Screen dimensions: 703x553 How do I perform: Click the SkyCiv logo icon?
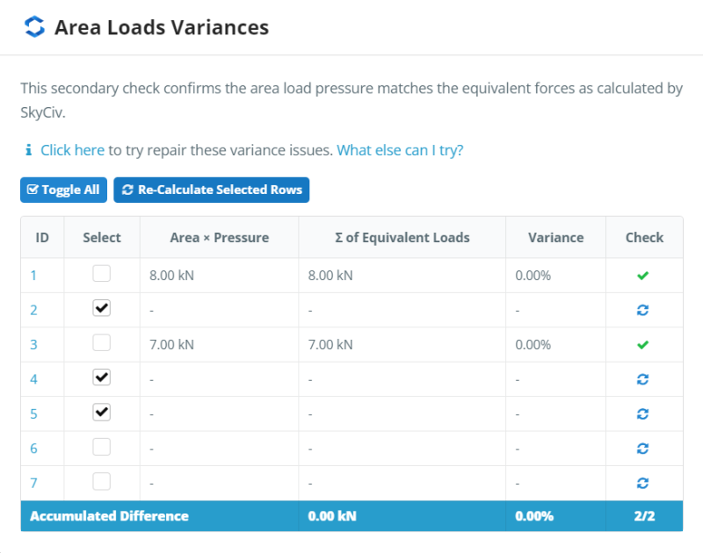pyautogui.click(x=34, y=27)
